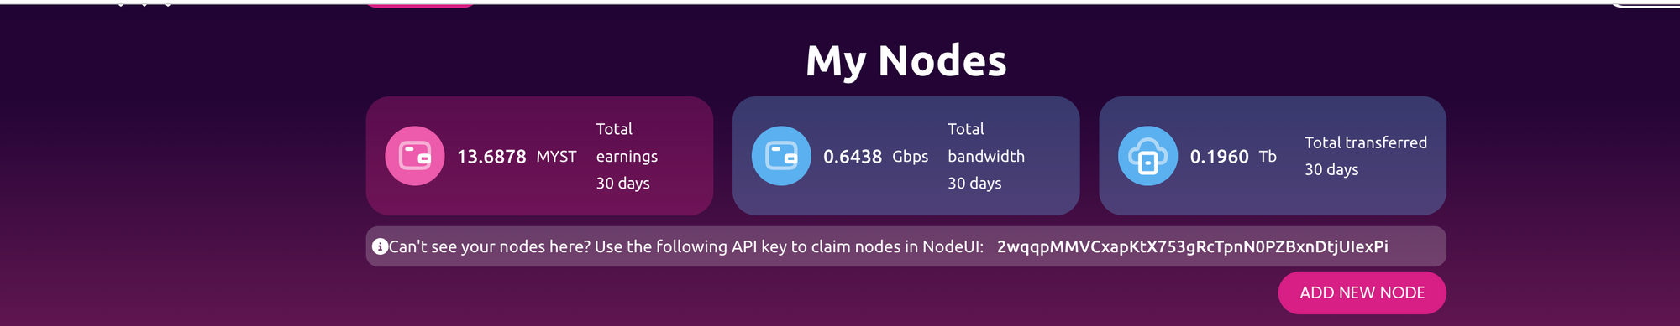Screen dimensions: 1680x326
Task: Add a new node
Action: coord(1362,292)
